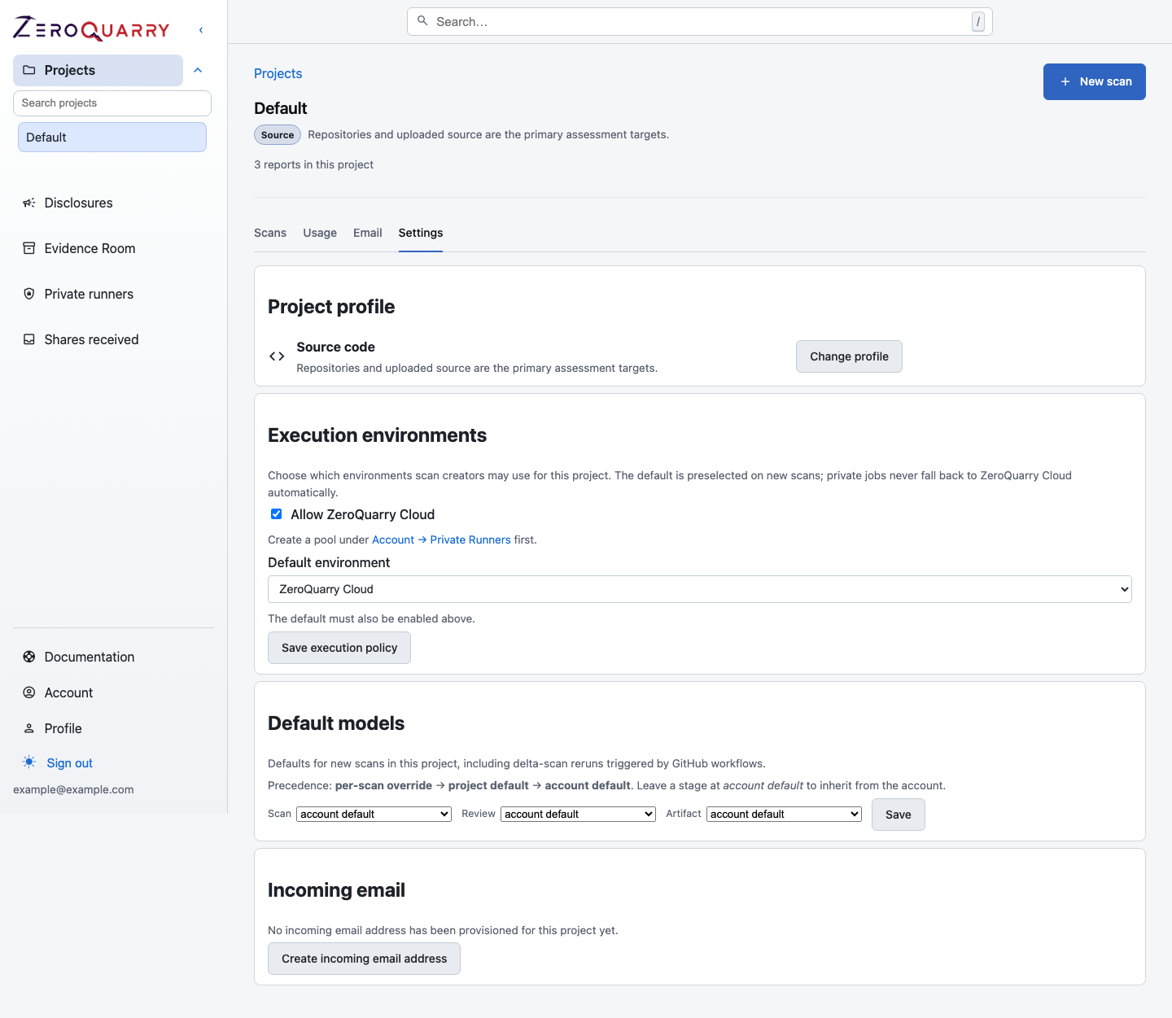This screenshot has width=1172, height=1018.
Task: Click the 'Default' project title heading
Action: tap(281, 108)
